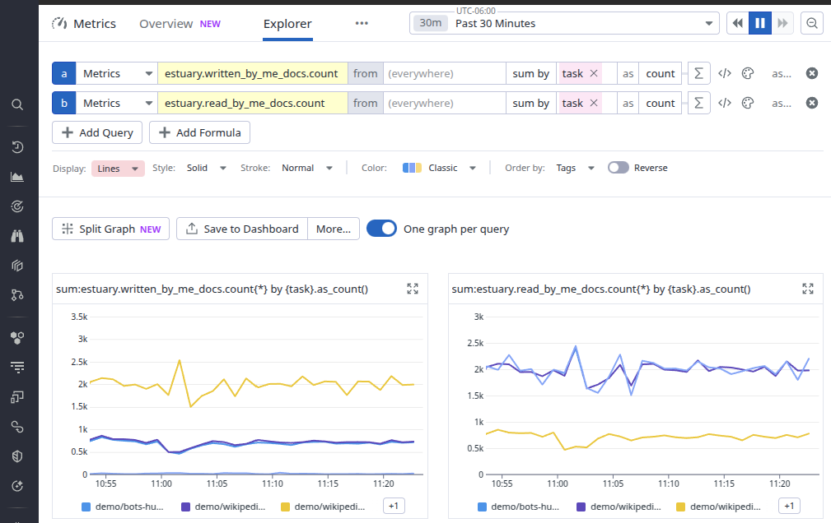Edit the estuary.written_by_me_docs.count metric field
The image size is (831, 523).
click(x=253, y=73)
